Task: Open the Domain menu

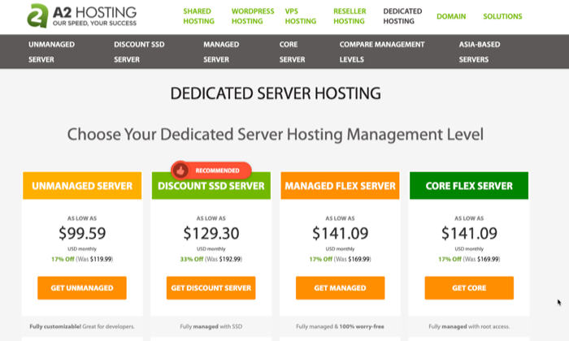Action: [451, 16]
